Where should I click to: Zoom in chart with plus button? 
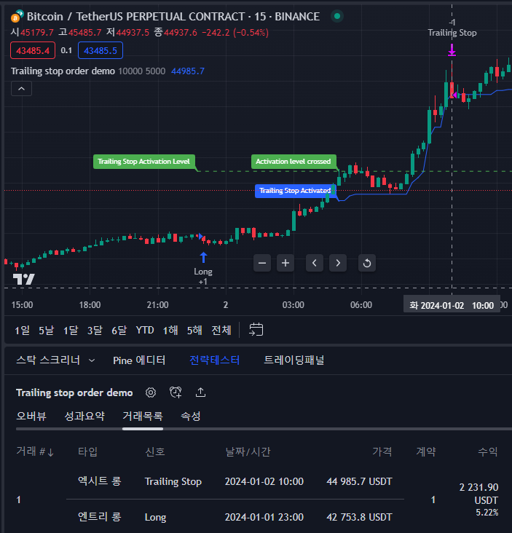[x=285, y=263]
